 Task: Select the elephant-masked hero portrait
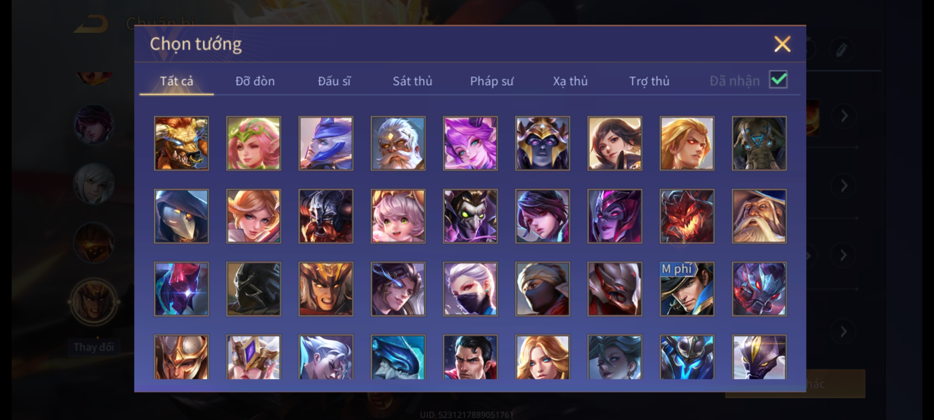(x=759, y=143)
